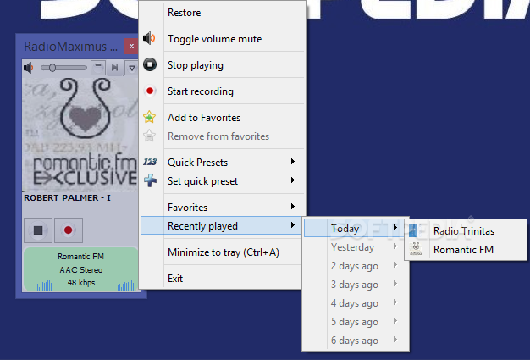Screen dimensions: 530x360
Task: Expand the Favorites submenu
Action: 223,207
